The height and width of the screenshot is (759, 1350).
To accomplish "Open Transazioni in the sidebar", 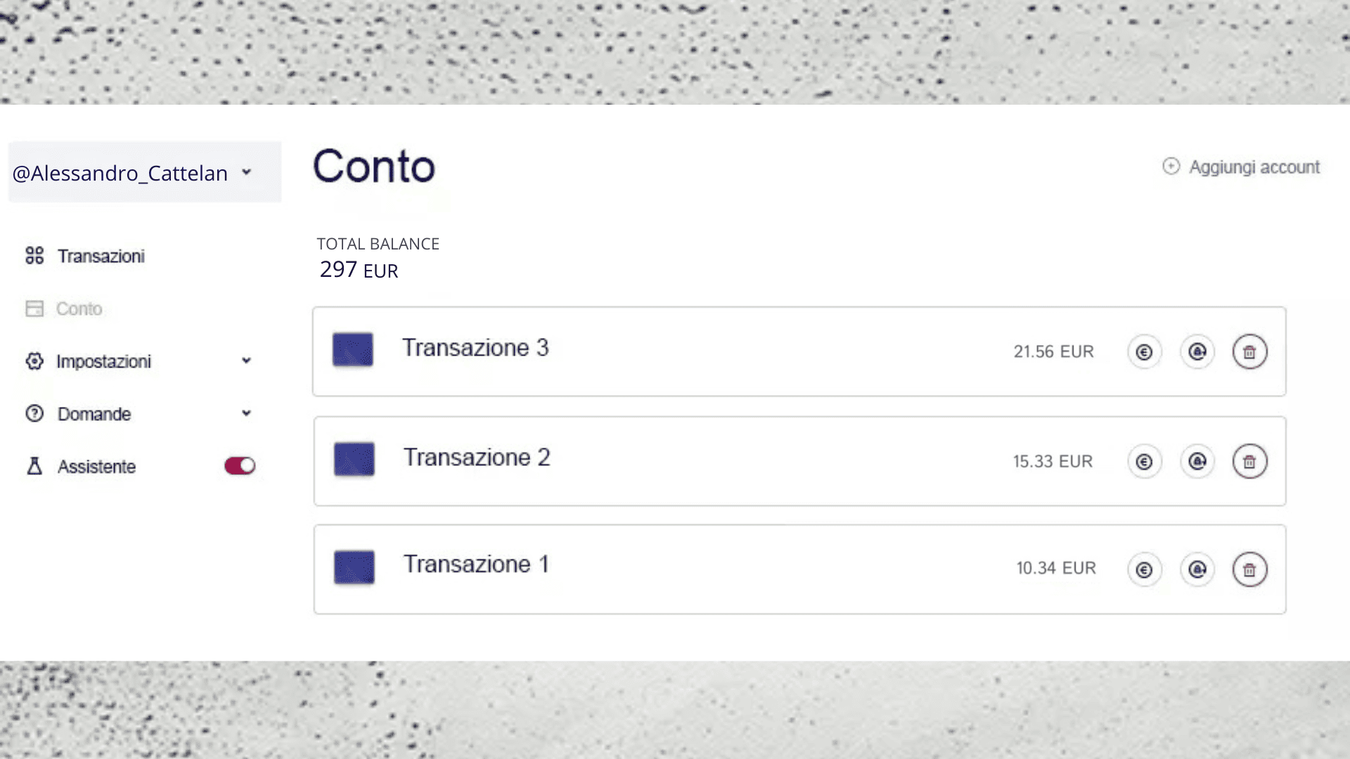I will tap(101, 257).
